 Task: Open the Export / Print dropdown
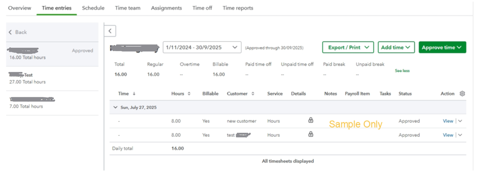pyautogui.click(x=348, y=47)
